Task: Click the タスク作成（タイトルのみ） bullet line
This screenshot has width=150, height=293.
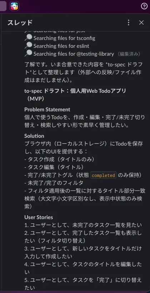Action: point(59,160)
